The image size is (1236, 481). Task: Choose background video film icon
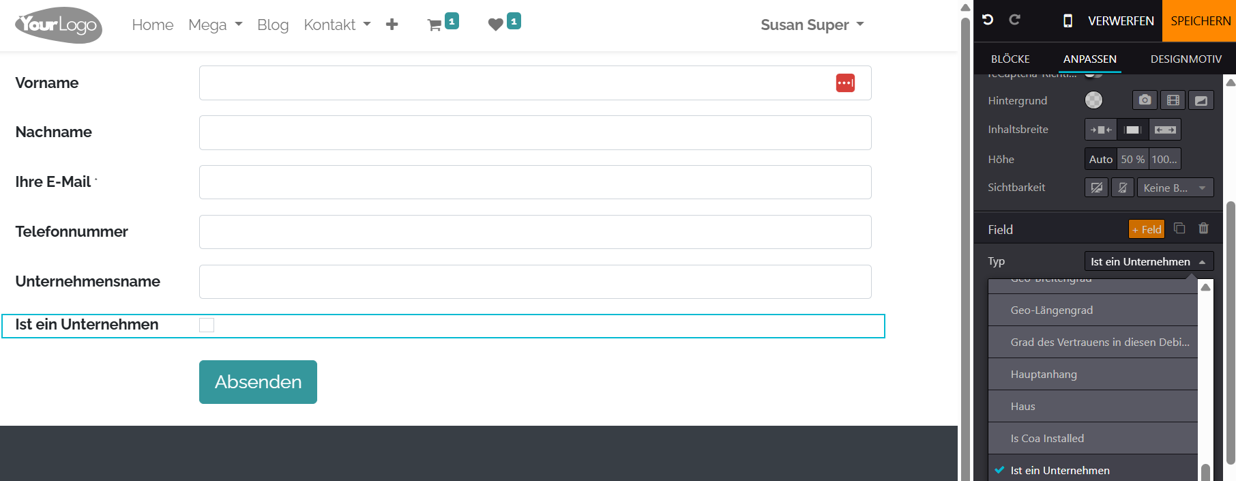1173,100
